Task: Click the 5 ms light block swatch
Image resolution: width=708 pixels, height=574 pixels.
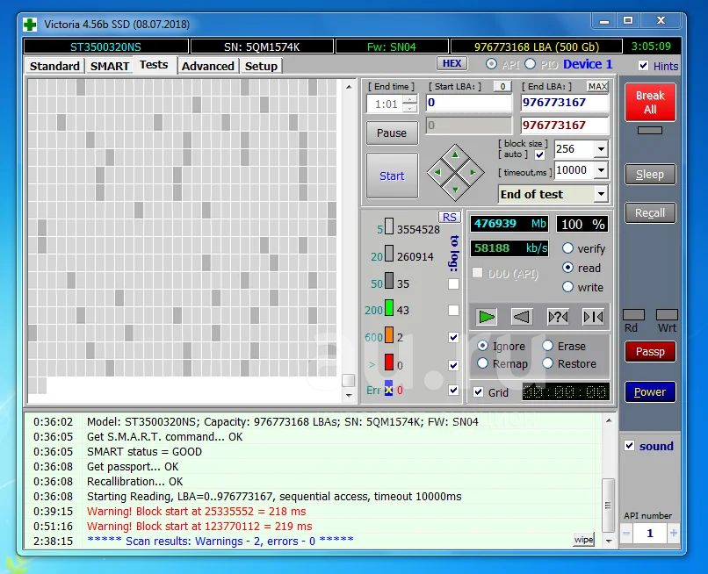Action: 389,226
